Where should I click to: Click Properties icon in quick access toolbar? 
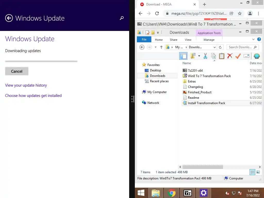click(x=147, y=32)
